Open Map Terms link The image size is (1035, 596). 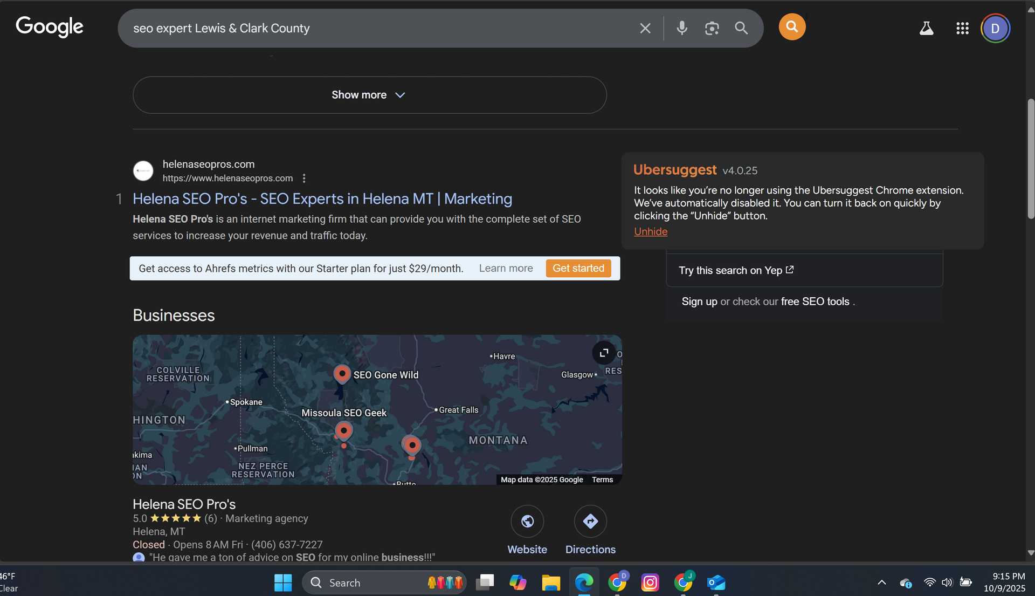(602, 479)
